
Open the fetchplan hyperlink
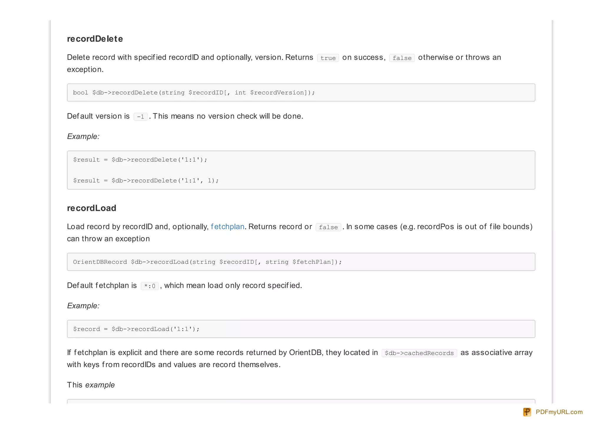(x=227, y=227)
